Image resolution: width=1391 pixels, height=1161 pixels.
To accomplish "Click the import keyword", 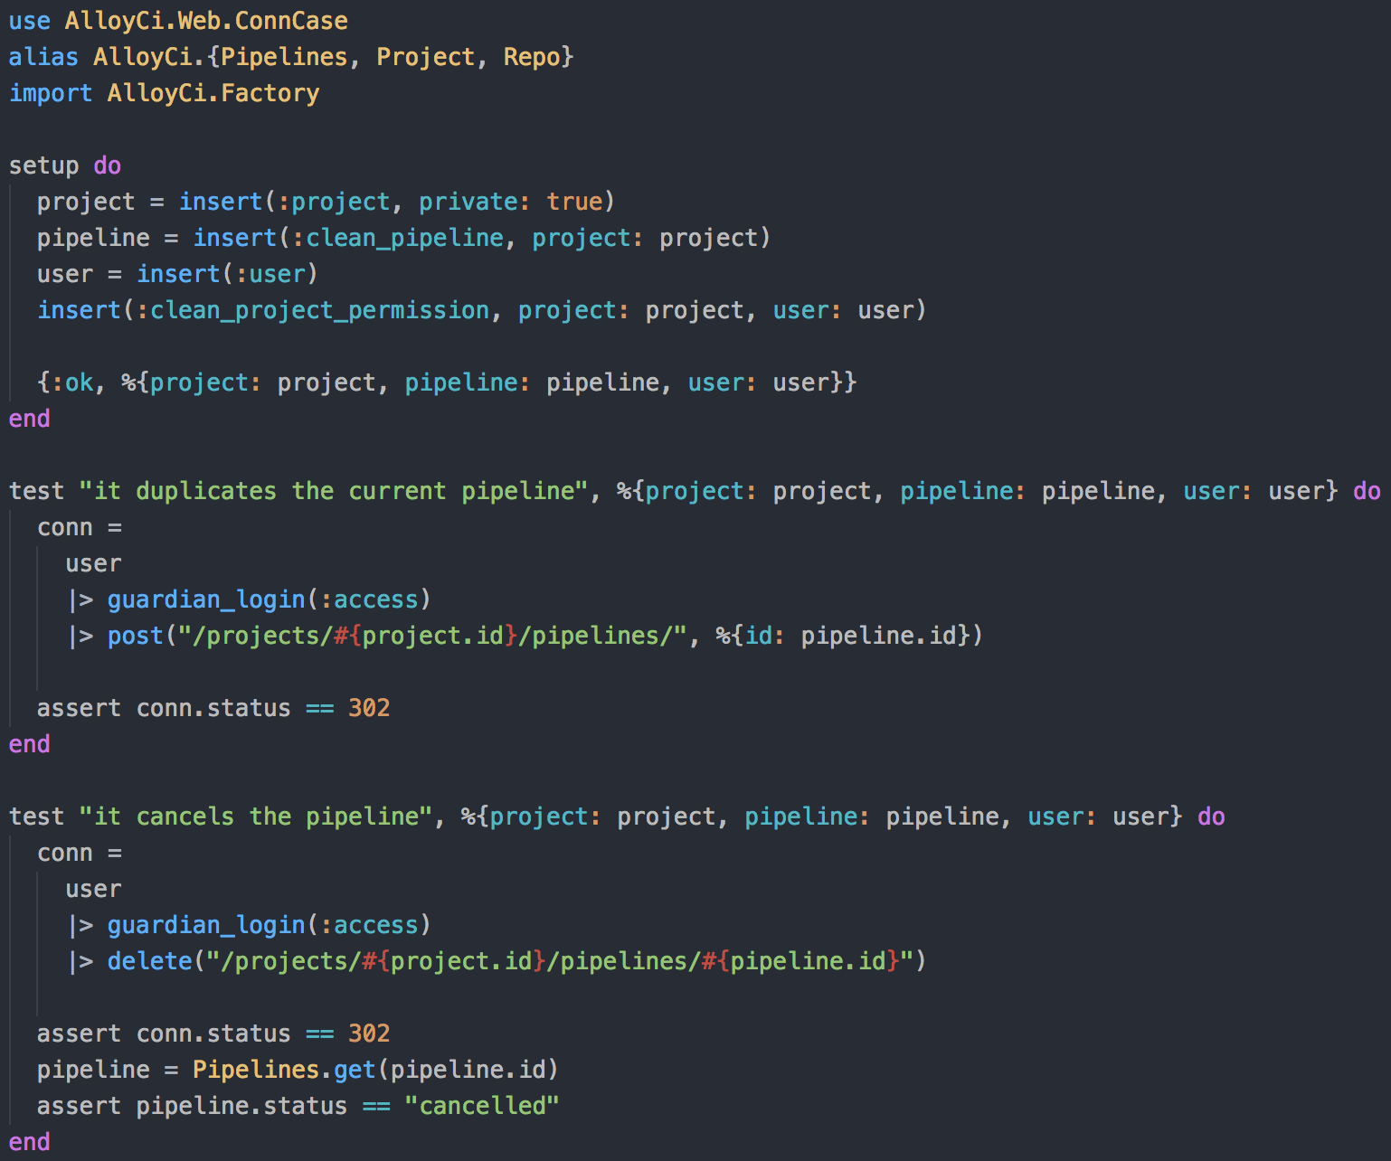I will (51, 93).
